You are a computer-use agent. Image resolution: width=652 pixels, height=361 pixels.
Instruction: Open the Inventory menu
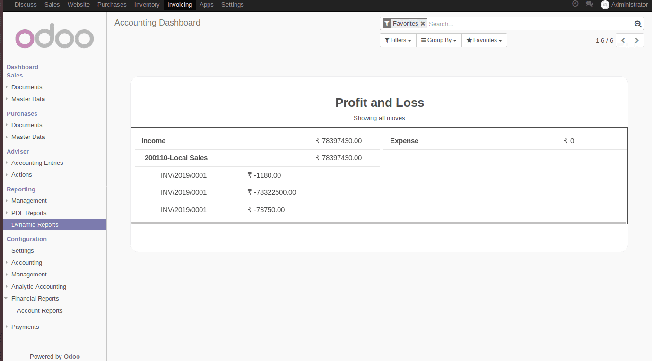click(x=147, y=5)
